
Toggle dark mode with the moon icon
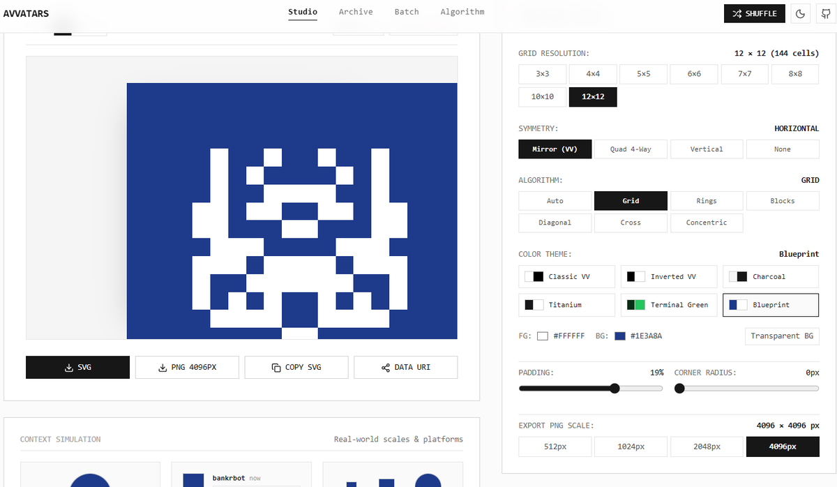click(800, 13)
